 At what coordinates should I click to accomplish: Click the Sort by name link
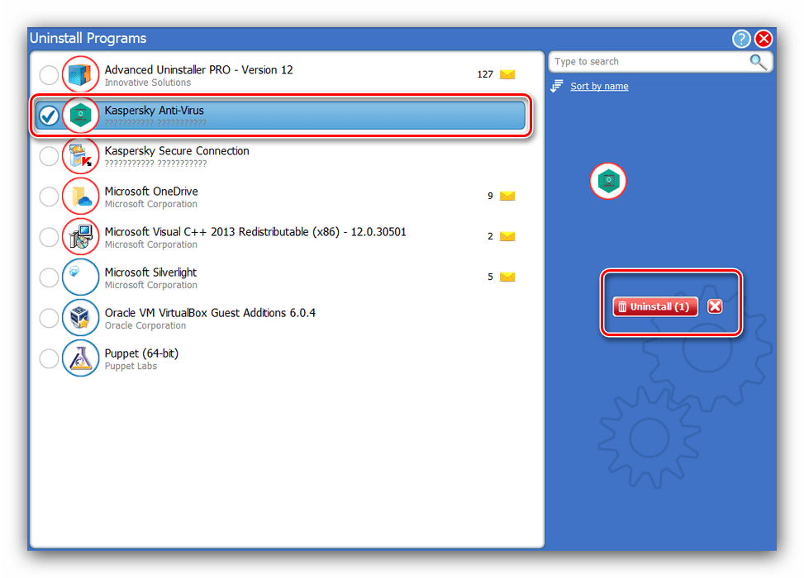[x=599, y=87]
